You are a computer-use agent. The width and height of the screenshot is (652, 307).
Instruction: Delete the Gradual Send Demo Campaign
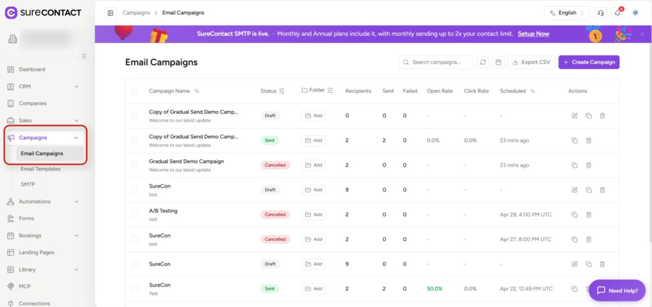[588, 165]
